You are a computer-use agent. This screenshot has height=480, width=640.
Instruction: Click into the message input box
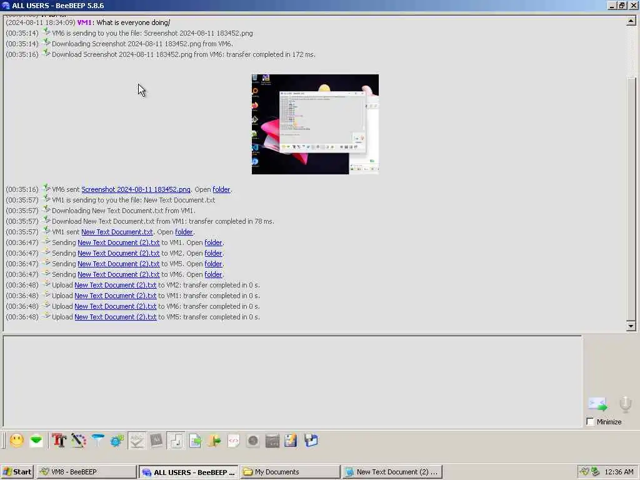[292, 381]
